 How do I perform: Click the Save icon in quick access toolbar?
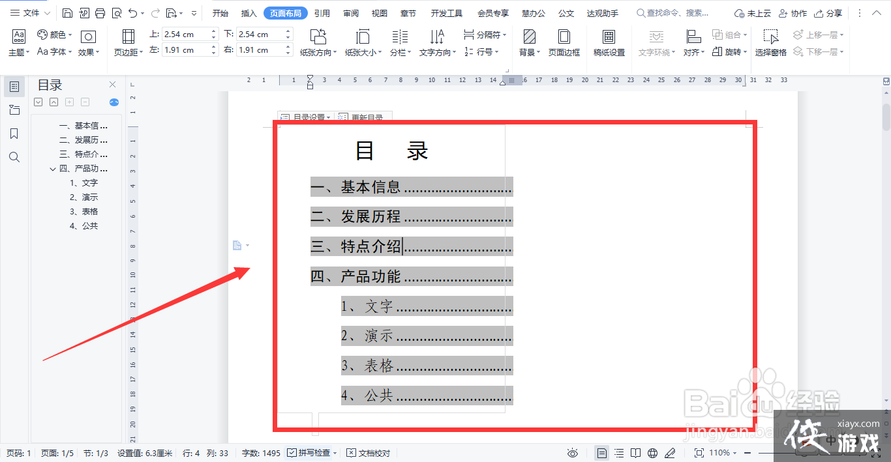pyautogui.click(x=68, y=13)
